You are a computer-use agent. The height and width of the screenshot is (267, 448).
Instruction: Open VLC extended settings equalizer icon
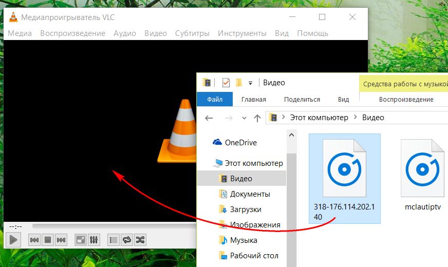pos(94,240)
